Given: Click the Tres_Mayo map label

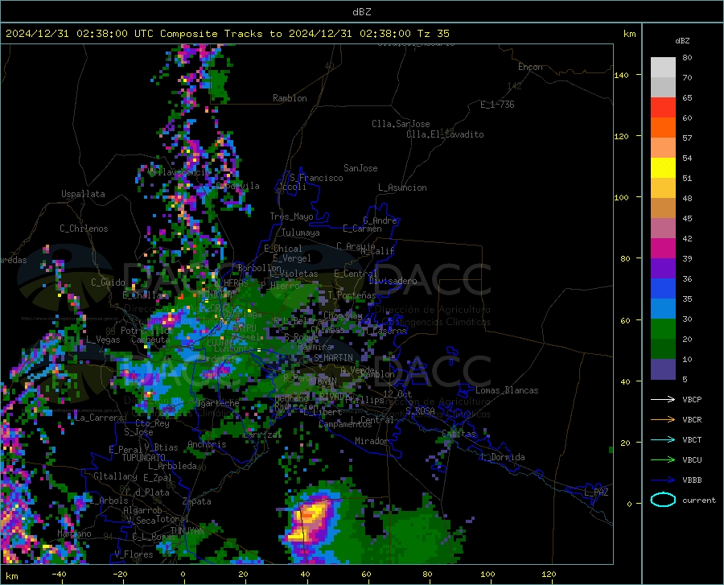Looking at the screenshot, I should coord(291,216).
